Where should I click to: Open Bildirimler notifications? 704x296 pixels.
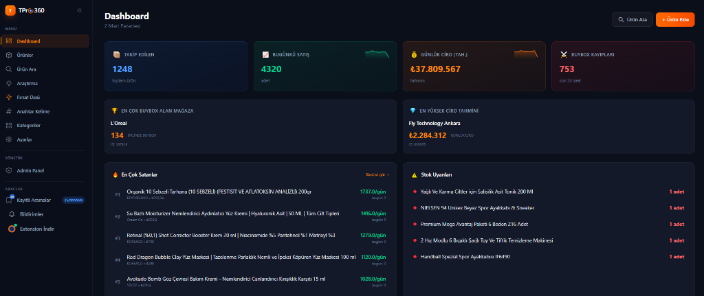coord(45,214)
